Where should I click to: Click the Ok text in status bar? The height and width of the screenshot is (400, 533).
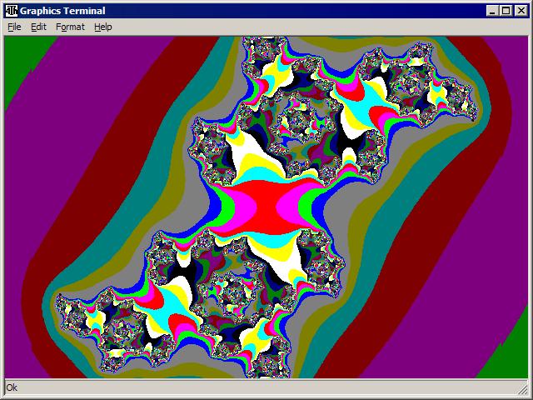point(12,387)
